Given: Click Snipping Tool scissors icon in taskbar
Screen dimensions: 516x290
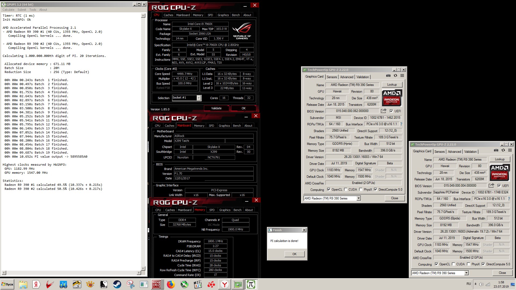Looking at the screenshot, I should click(130, 284).
